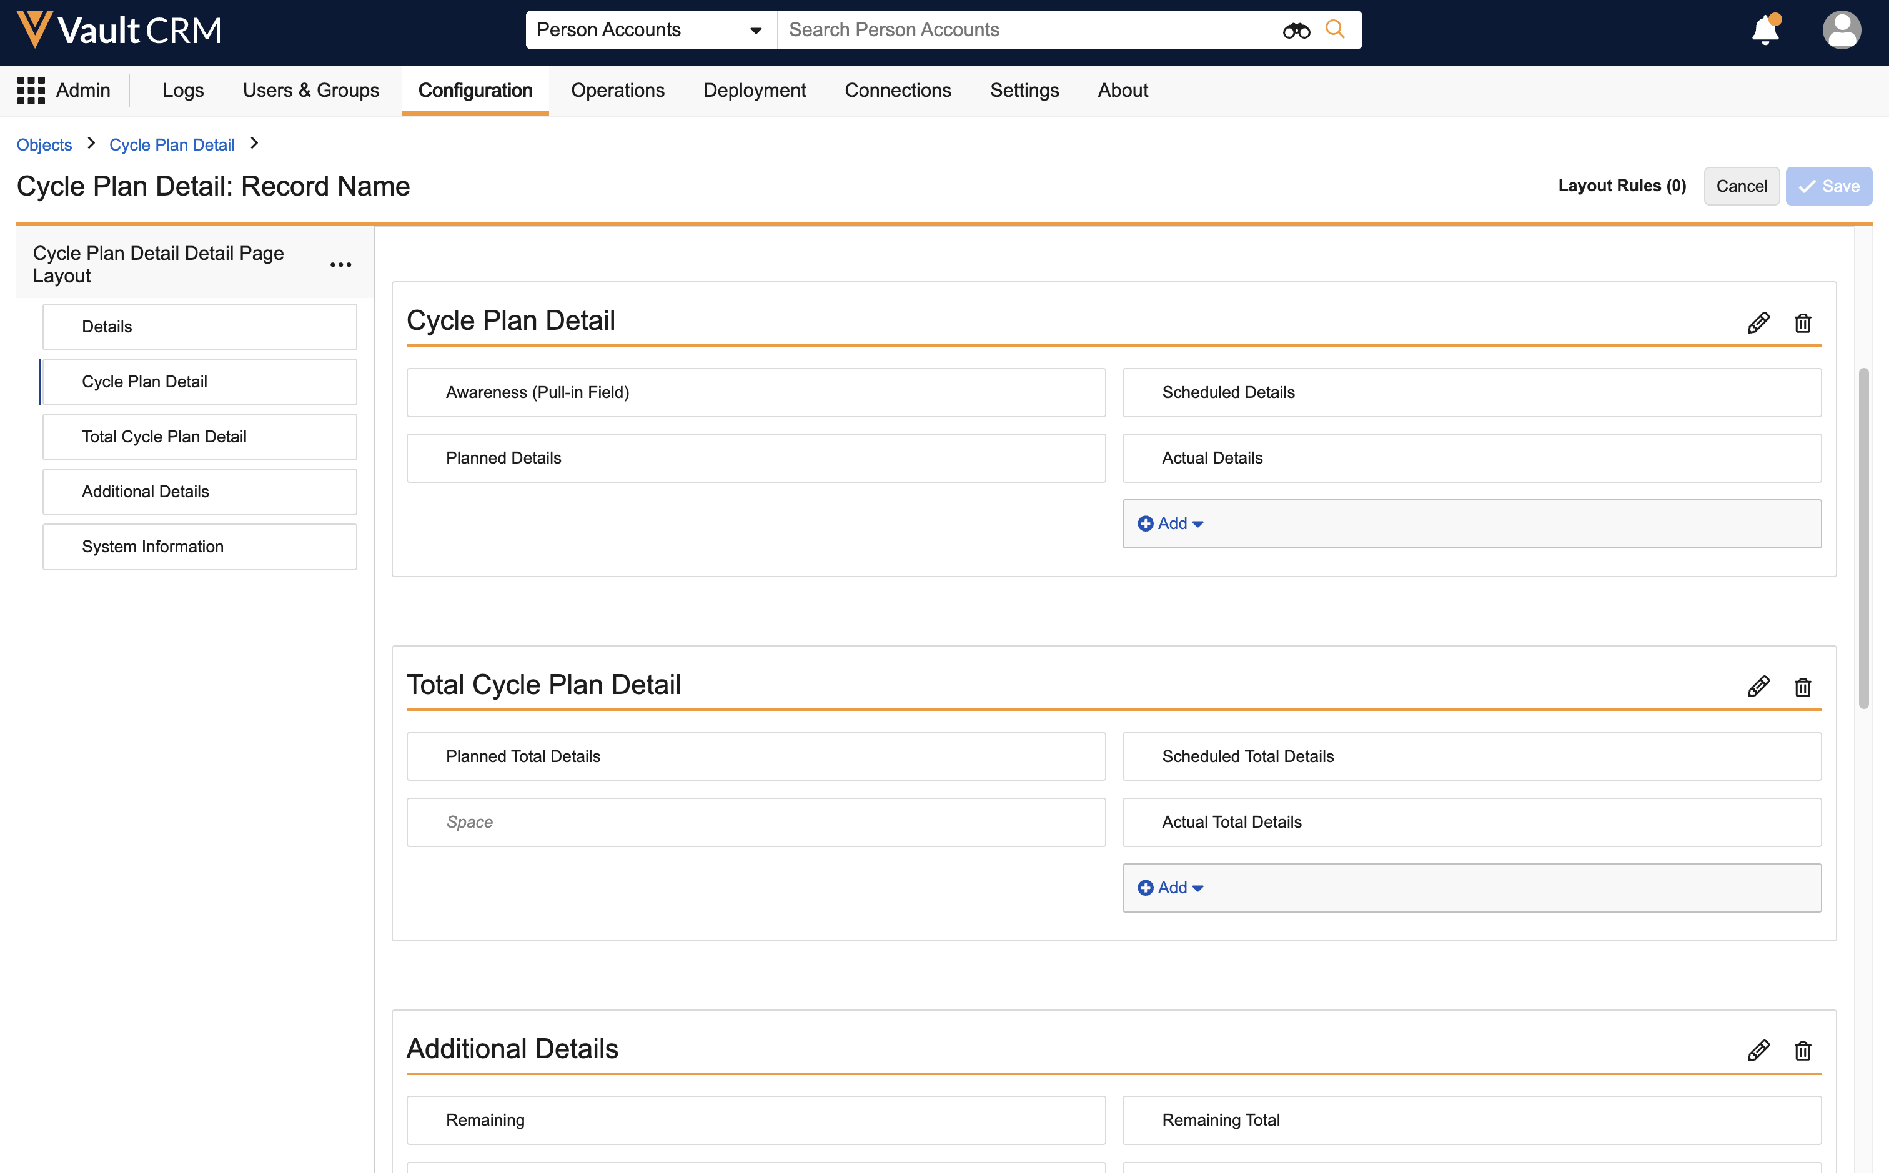Click the orange search magnifier icon
The width and height of the screenshot is (1889, 1175).
click(x=1334, y=29)
